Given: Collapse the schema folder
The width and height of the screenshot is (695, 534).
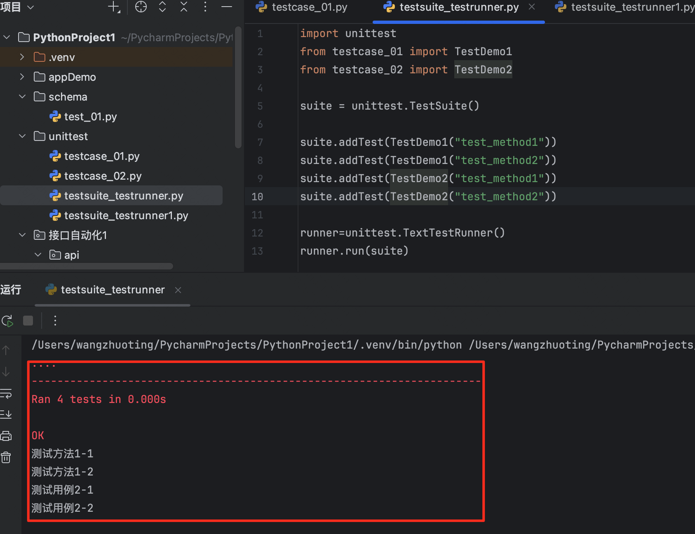Looking at the screenshot, I should tap(22, 96).
